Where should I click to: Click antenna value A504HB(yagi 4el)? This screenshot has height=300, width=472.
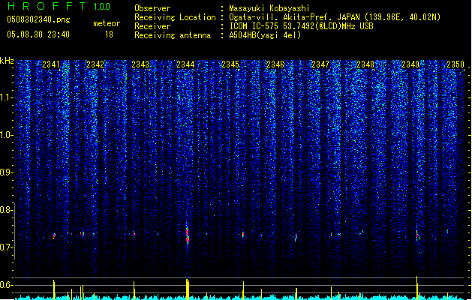(x=265, y=35)
